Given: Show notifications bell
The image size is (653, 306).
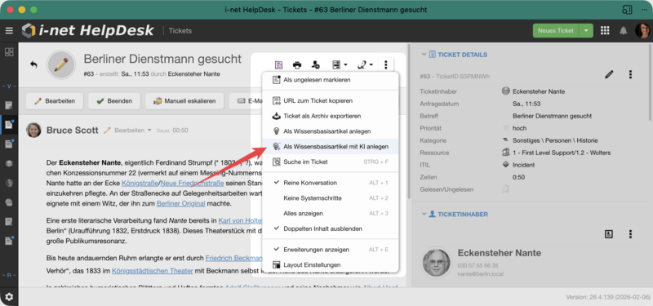Looking at the screenshot, I should (x=624, y=31).
